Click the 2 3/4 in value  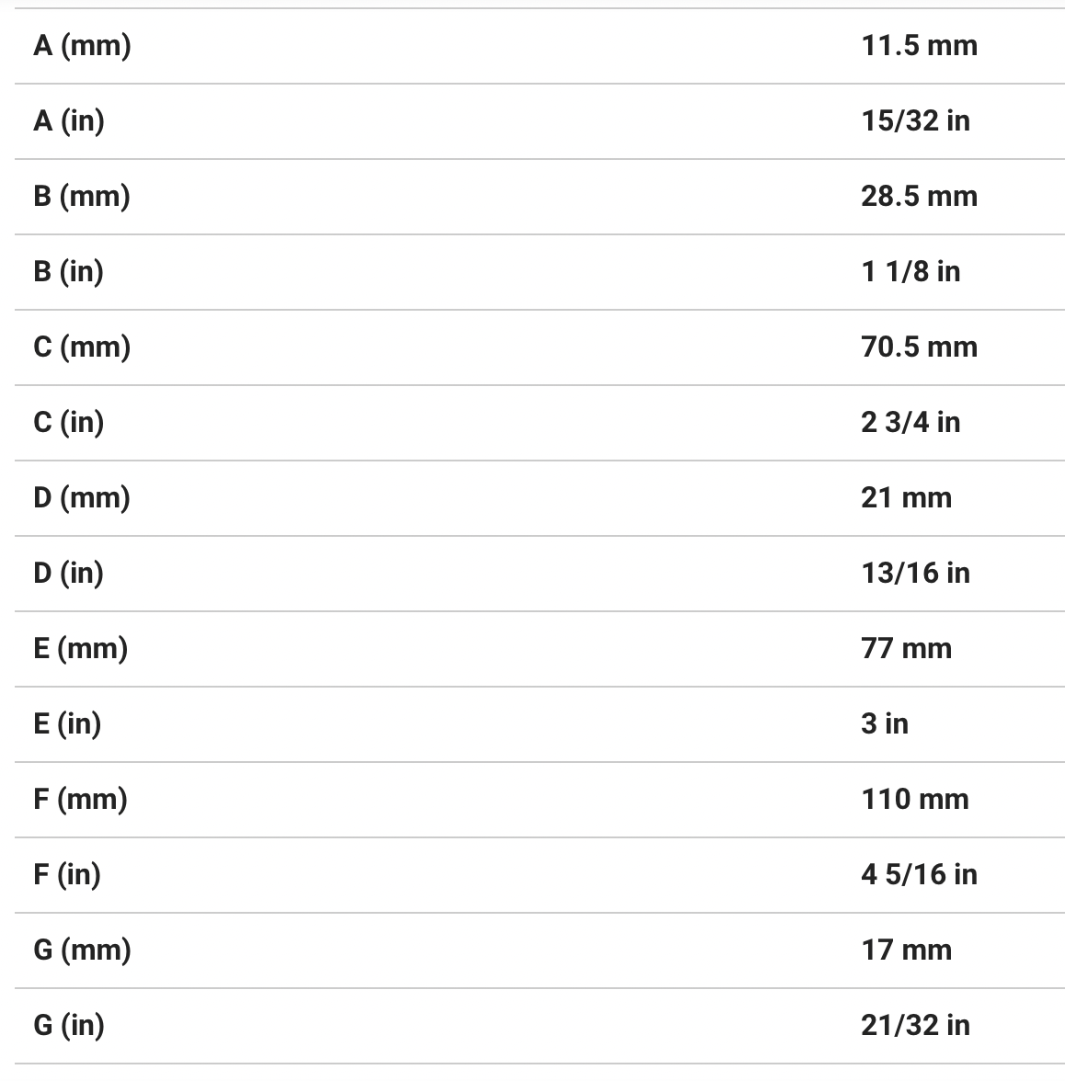tap(910, 422)
